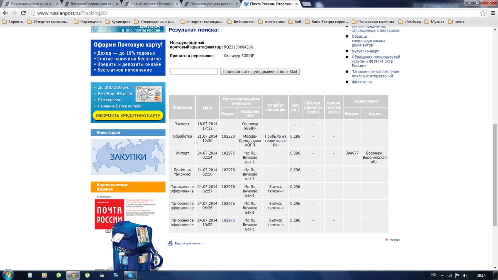Open the Торренты bookmarks folder
The image size is (498, 280).
[13, 22]
